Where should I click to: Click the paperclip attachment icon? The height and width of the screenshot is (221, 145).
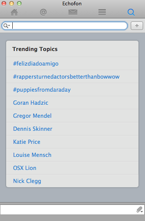click(x=140, y=209)
